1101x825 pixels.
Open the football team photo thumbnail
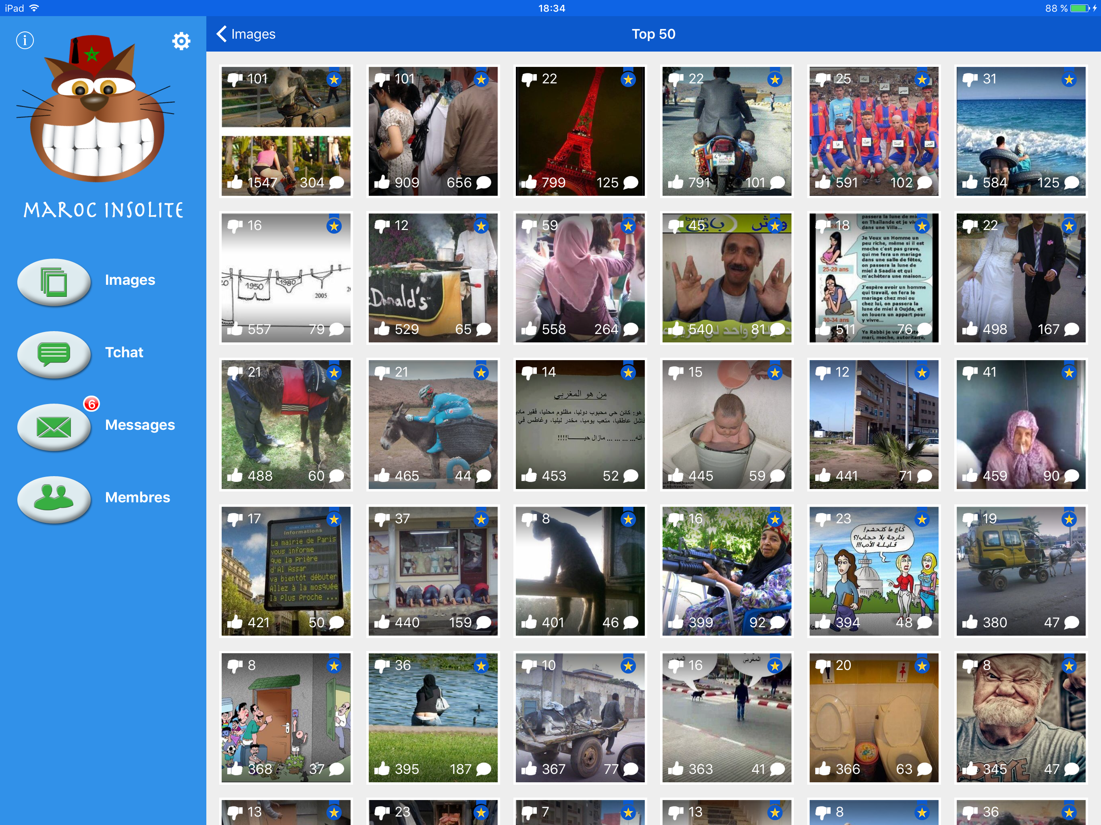point(874,131)
